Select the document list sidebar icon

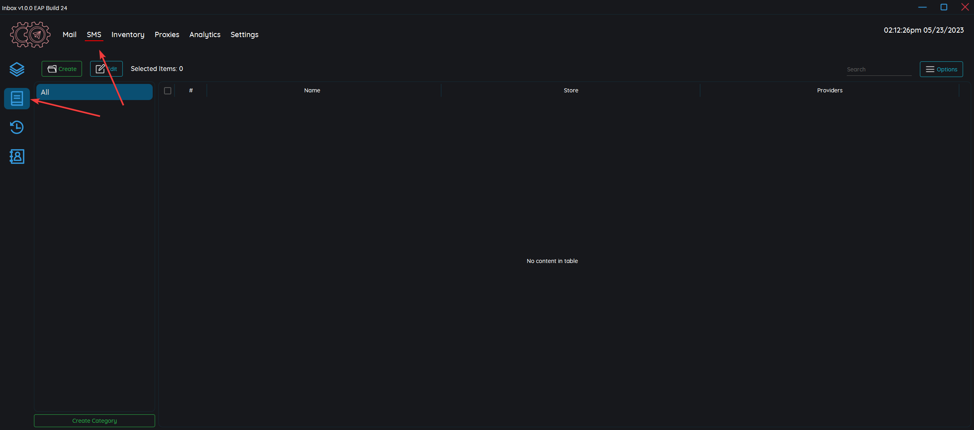coord(17,98)
